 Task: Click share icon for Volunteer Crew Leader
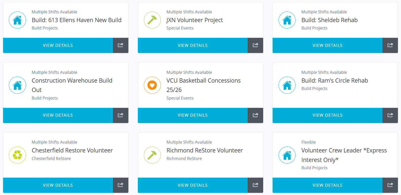[390, 185]
